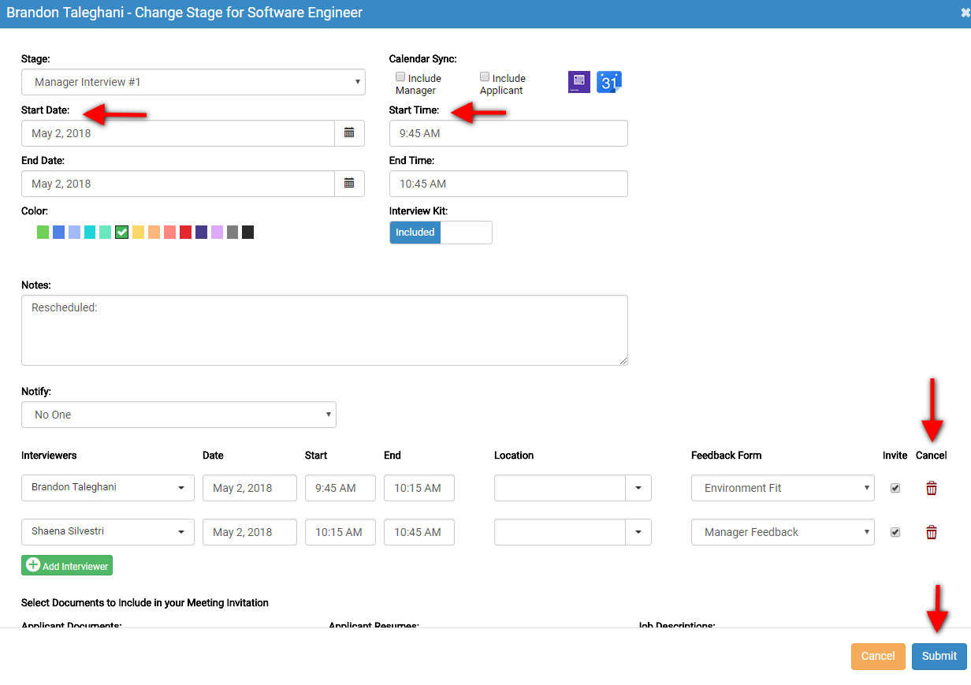The image size is (971, 685).
Task: Pick the light blue color swatch
Action: tap(75, 233)
